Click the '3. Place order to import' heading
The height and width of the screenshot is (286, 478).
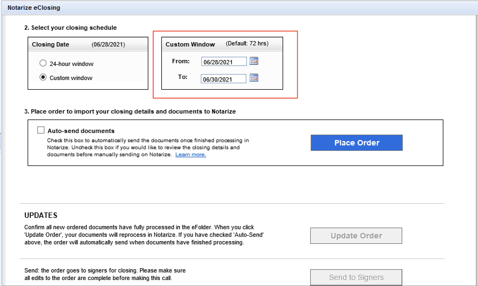[130, 111]
